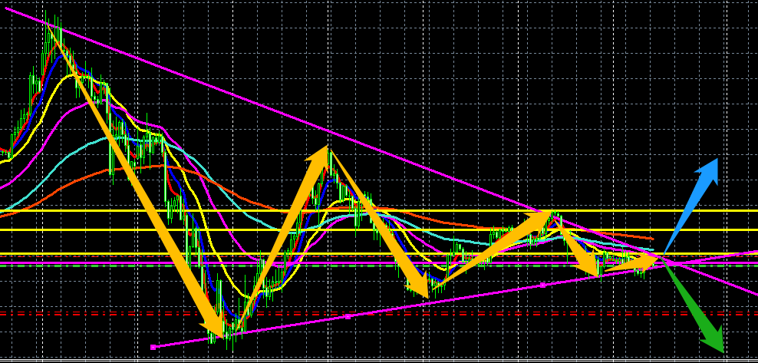
Task: Click the descending magenta trendline
Action: click(x=381, y=151)
